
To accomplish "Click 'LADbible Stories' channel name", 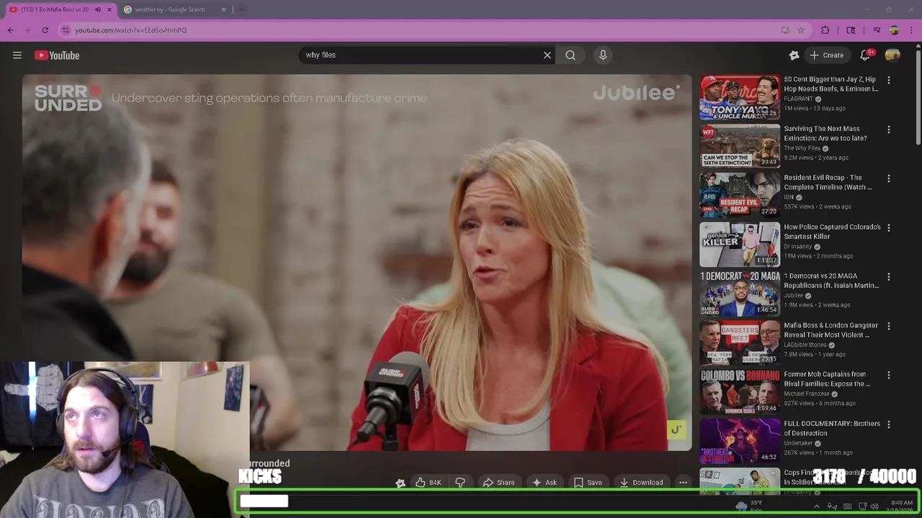I will 805,345.
